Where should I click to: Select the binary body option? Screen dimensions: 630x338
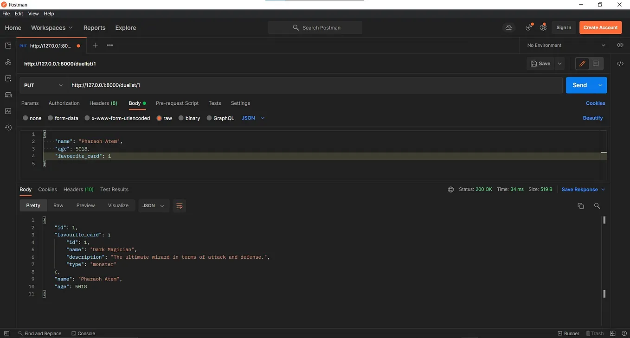tap(189, 118)
